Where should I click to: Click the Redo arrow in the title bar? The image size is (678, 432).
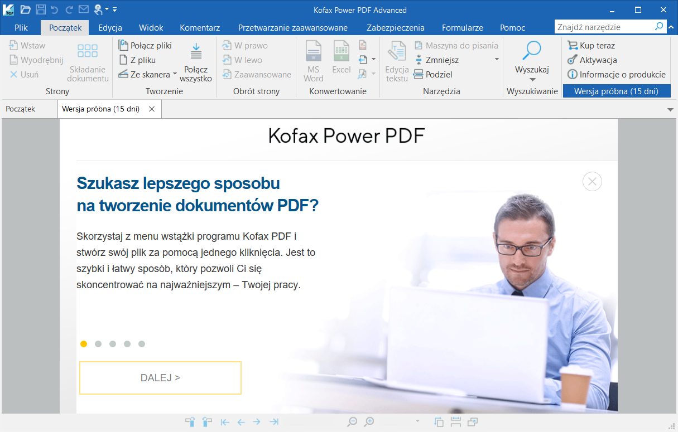(69, 9)
